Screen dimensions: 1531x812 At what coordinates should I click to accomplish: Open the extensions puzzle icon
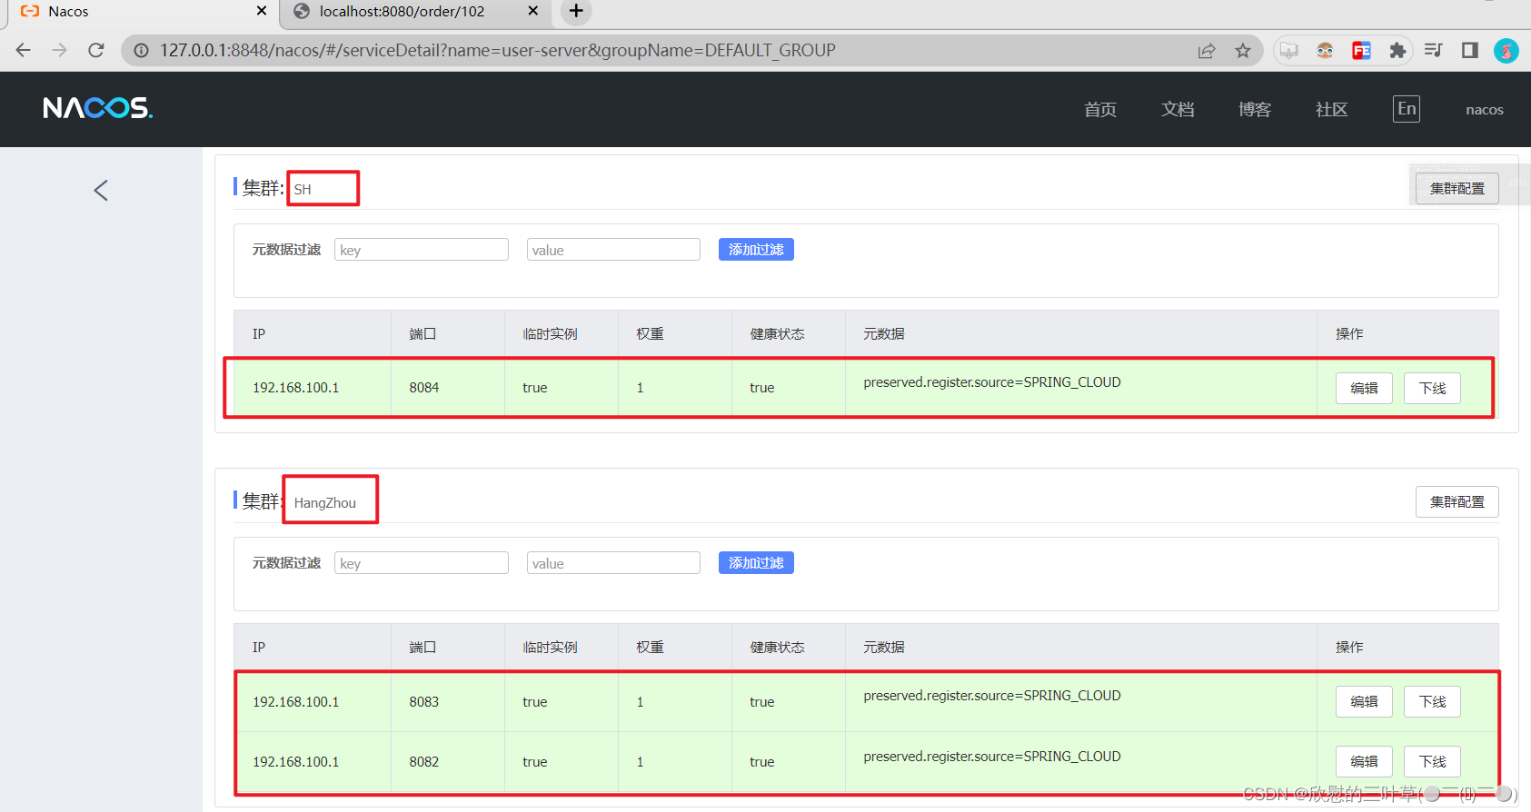click(1397, 51)
